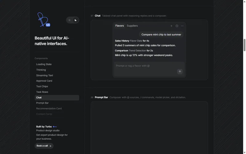The width and height of the screenshot is (246, 154).
Task: Select dark mode moon icon
Action: [76, 20]
